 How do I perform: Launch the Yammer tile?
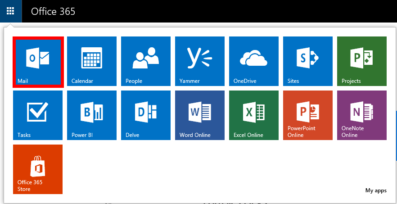200,61
